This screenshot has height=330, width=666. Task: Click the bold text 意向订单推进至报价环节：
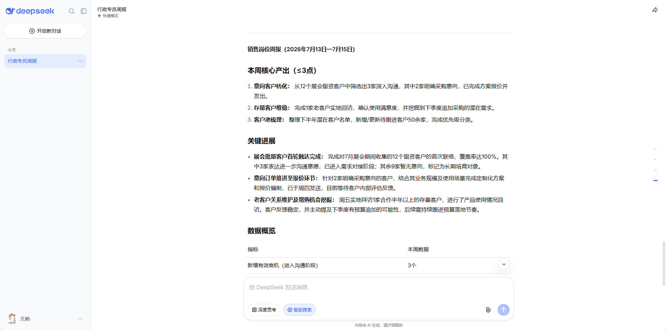point(286,178)
